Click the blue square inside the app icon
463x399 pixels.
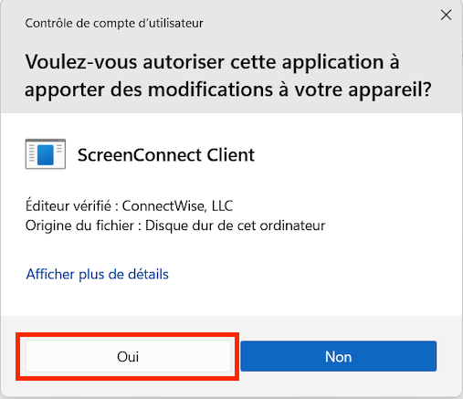coord(46,155)
